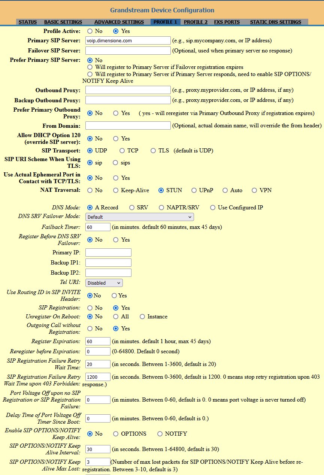Screen dimensions: 324x475
Task: Open the Tel URI dropdown
Action: pyautogui.click(x=104, y=283)
